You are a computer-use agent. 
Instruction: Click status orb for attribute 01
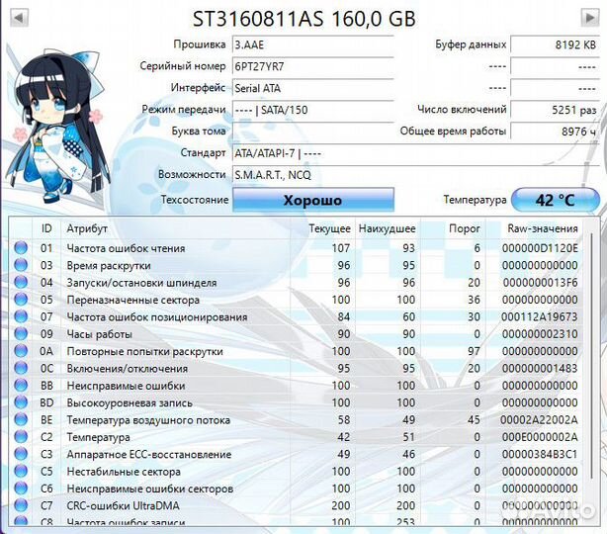point(21,248)
